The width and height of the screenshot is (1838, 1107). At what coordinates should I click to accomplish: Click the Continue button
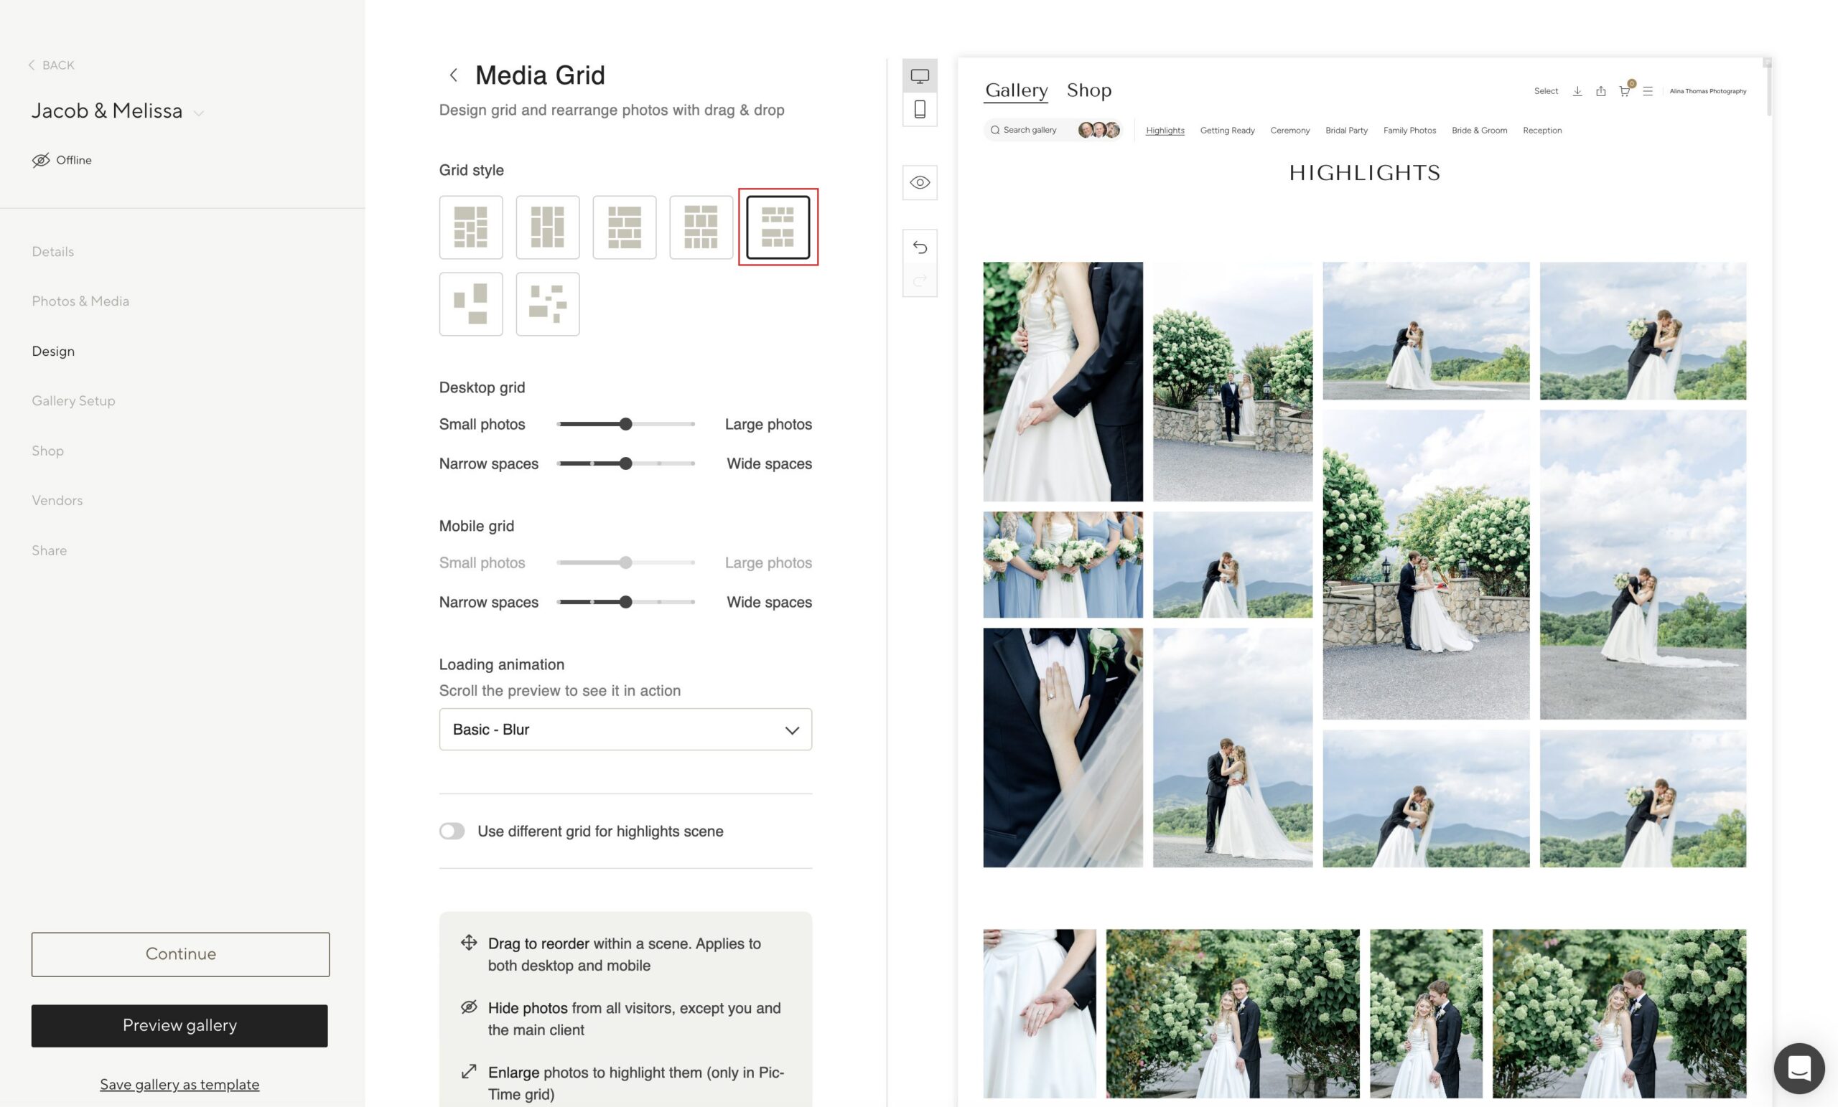click(x=180, y=954)
